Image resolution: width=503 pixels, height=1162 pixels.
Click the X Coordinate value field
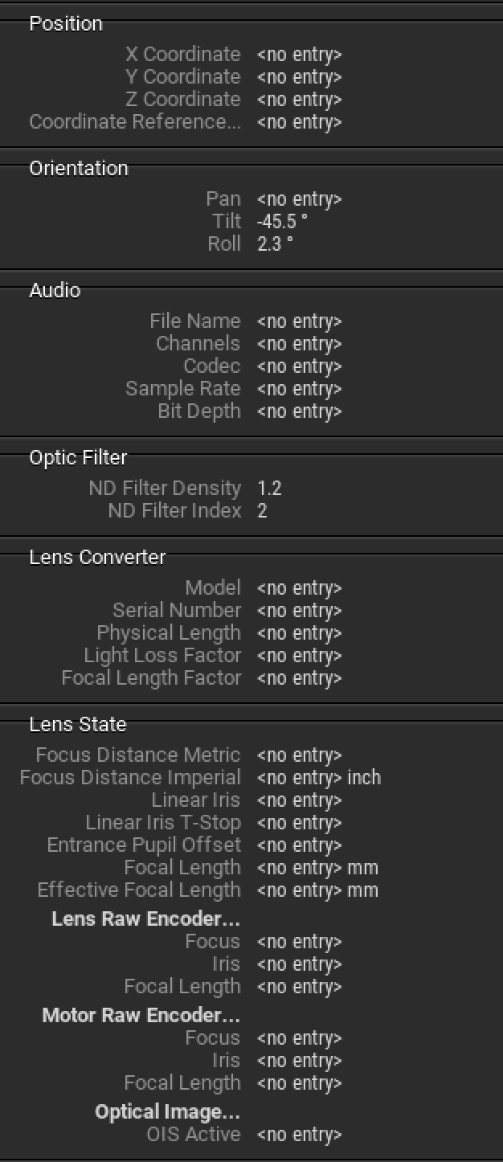(x=299, y=55)
